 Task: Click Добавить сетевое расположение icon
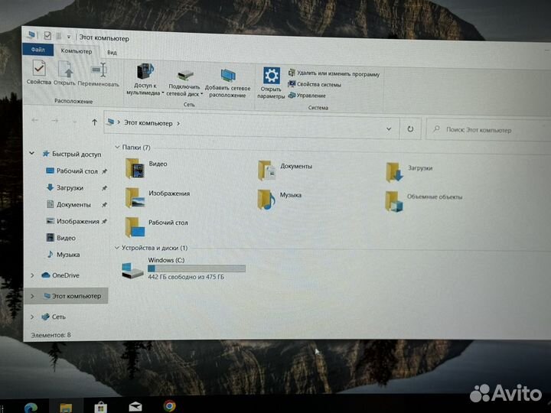(227, 77)
